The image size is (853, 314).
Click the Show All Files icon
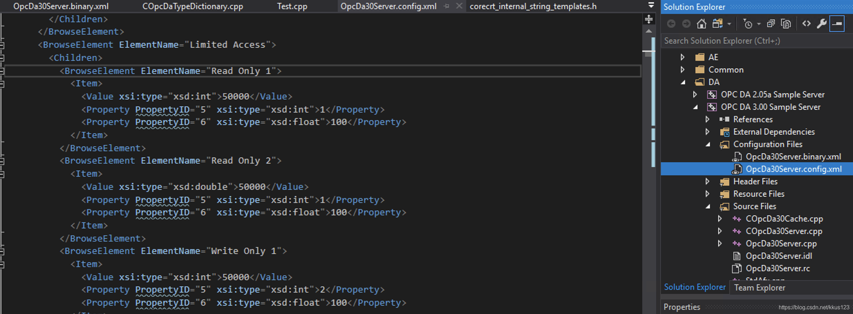tap(786, 23)
